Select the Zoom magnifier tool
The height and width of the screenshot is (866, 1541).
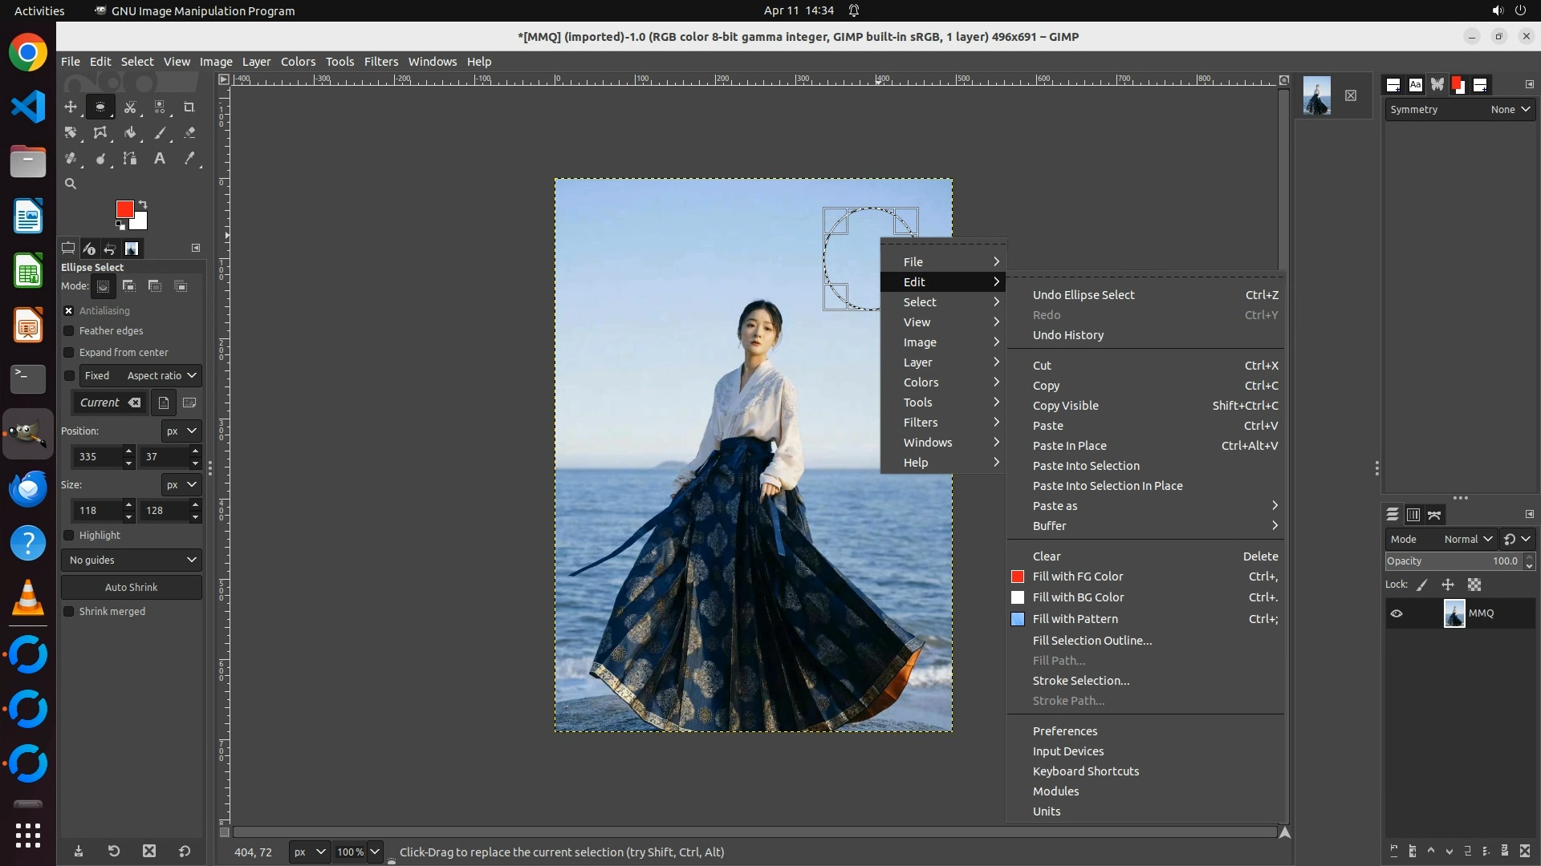pos(71,184)
